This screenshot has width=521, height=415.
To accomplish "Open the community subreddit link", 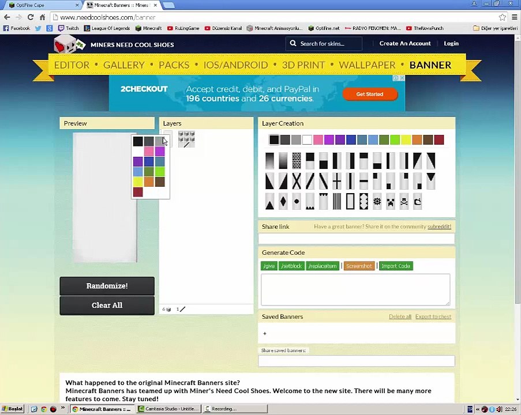I will [439, 227].
